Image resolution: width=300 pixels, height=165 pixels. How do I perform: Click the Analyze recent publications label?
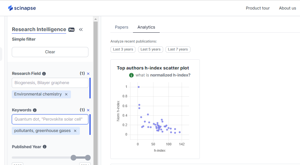[134, 41]
